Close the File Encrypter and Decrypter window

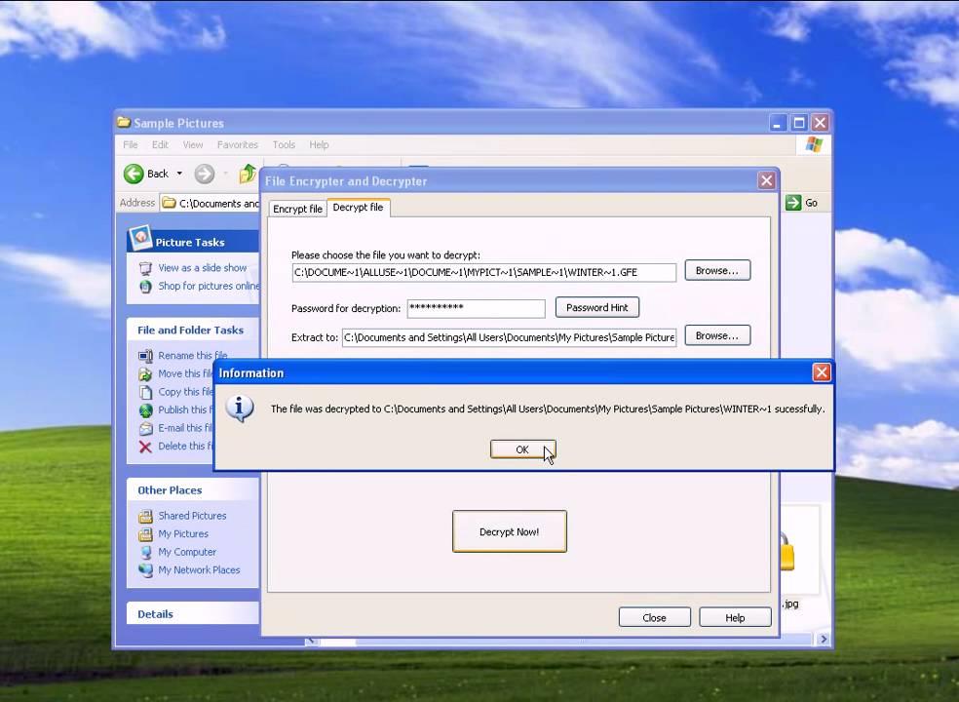[x=766, y=180]
